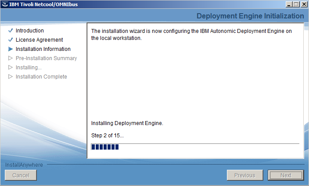Viewport: 309px width, 186px height.
Task: Click the IBM Tivoli title bar application icon
Action: pyautogui.click(x=4, y=4)
